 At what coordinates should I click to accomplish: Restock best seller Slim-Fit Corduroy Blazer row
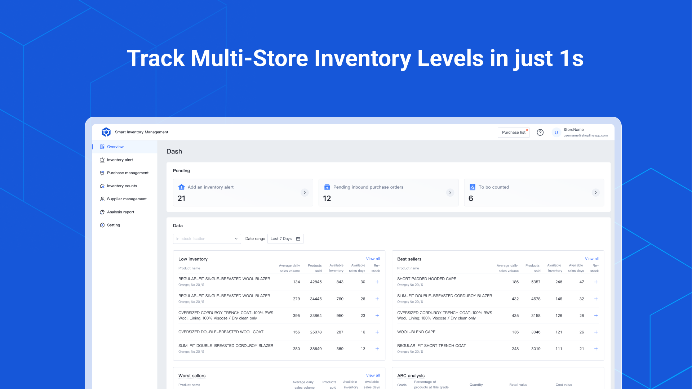(596, 299)
